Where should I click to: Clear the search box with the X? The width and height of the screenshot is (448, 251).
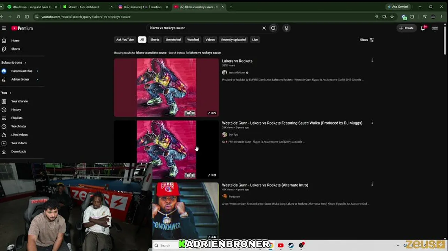[x=264, y=28]
